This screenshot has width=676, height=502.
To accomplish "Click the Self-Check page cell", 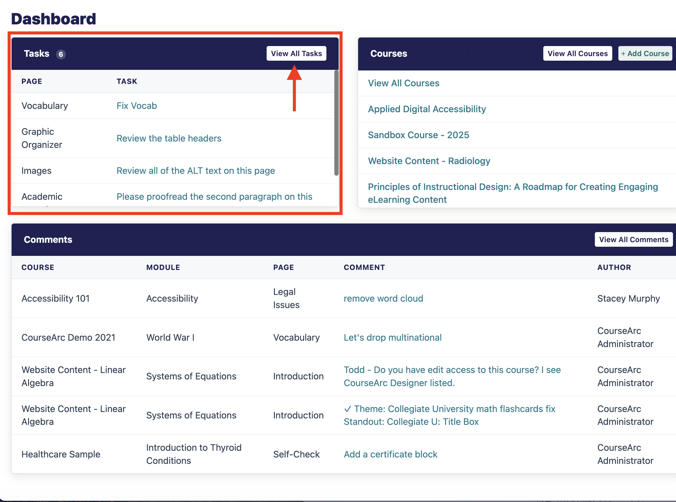I will (296, 454).
